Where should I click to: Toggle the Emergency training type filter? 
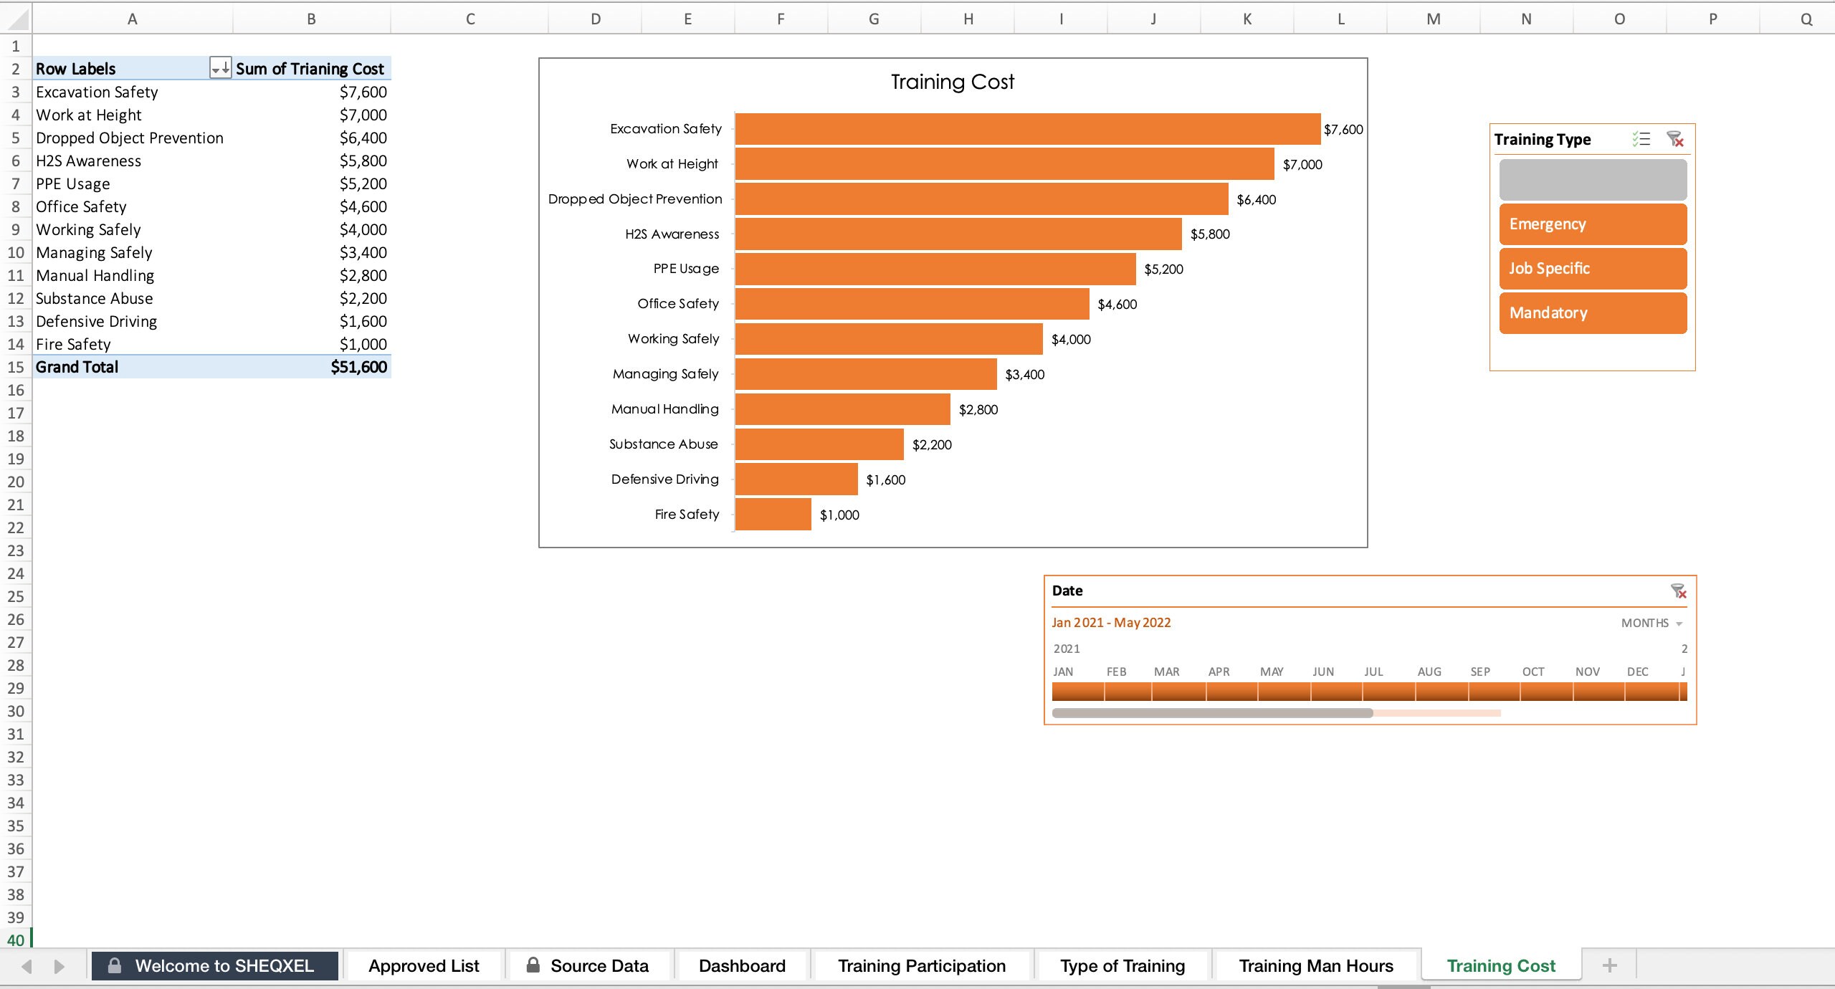[1592, 224]
